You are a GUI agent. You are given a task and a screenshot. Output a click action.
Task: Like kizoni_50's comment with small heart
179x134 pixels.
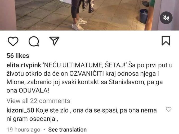[169, 109]
